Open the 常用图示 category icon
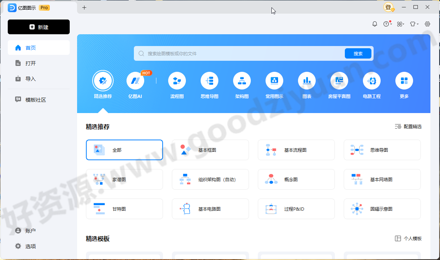 tap(274, 80)
